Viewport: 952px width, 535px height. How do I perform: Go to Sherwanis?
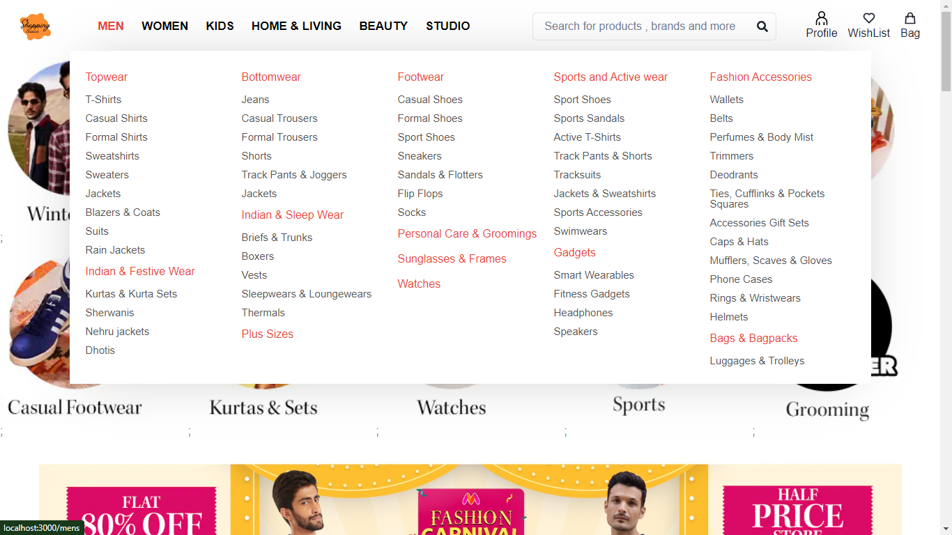pyautogui.click(x=109, y=313)
